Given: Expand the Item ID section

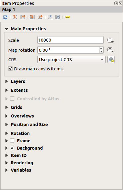Looking at the screenshot, I should click(6, 155).
